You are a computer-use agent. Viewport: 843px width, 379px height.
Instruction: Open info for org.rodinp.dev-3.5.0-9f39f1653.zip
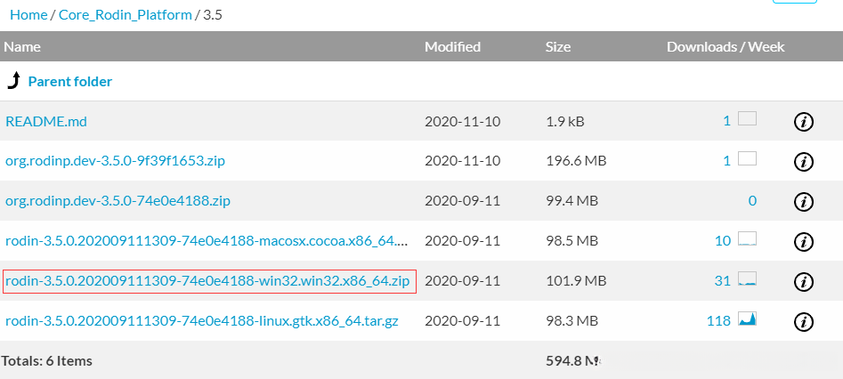coord(803,162)
